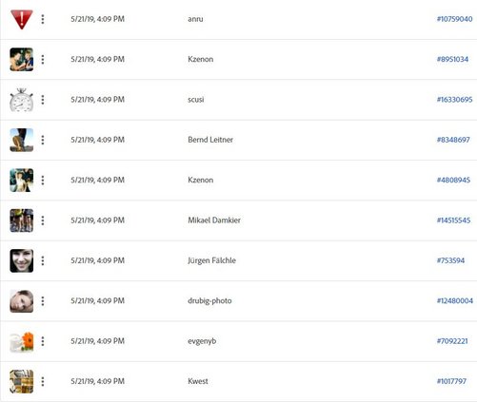Open the more-options menu for Mikael Damkier

[x=43, y=220]
